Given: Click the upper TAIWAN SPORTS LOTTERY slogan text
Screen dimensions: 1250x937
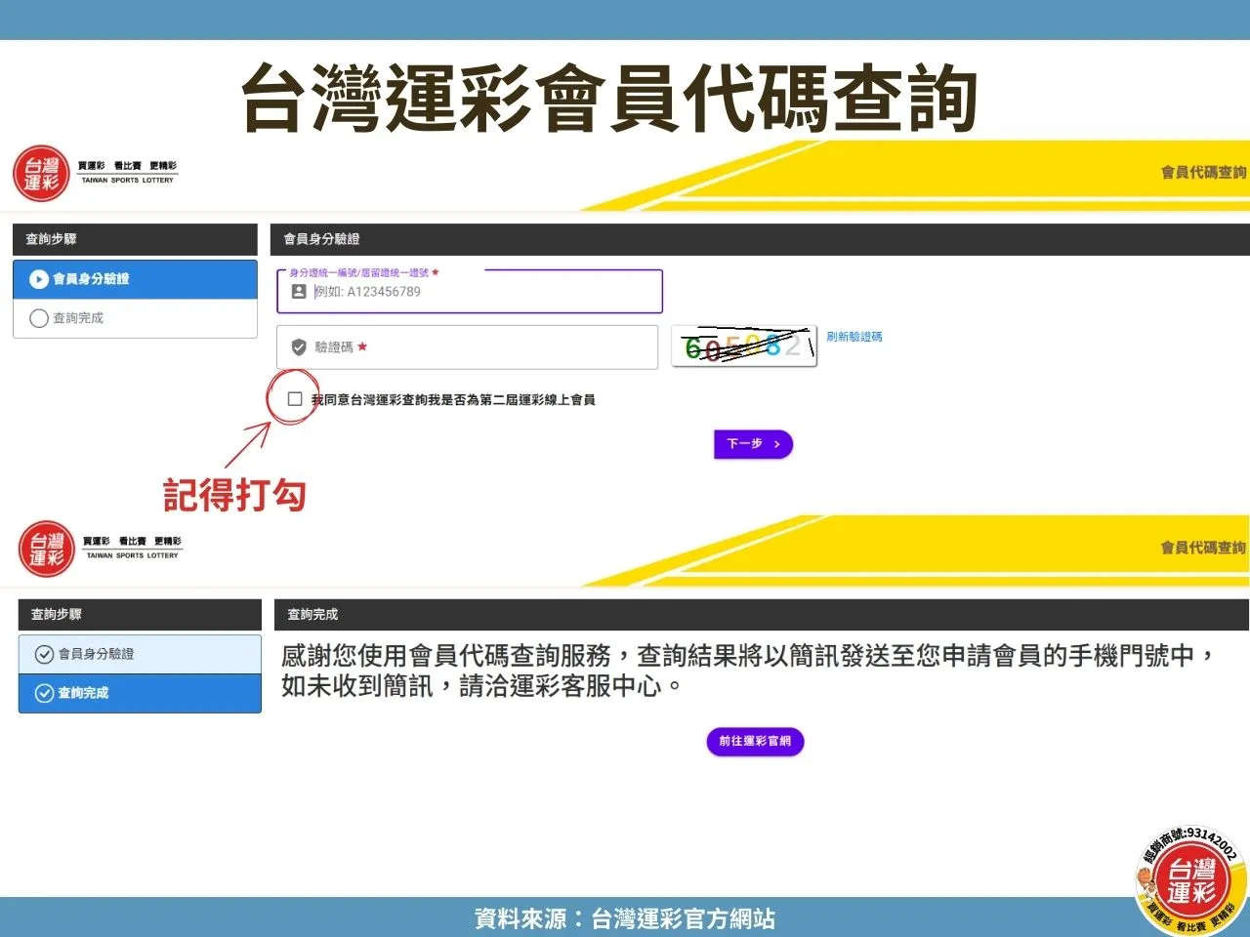Looking at the screenshot, I should pos(127,181).
